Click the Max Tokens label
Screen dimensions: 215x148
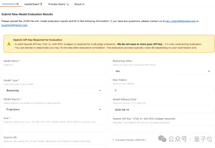[120, 80]
